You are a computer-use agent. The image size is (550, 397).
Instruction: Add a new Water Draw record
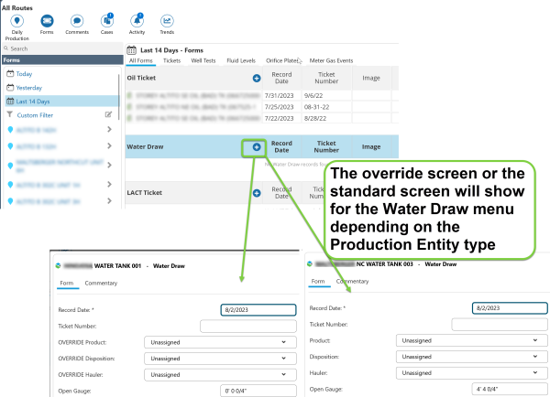[x=257, y=146]
